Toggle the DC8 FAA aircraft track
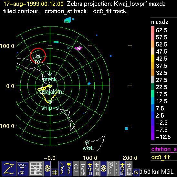The height and width of the screenshot is (177, 177). click(83, 169)
